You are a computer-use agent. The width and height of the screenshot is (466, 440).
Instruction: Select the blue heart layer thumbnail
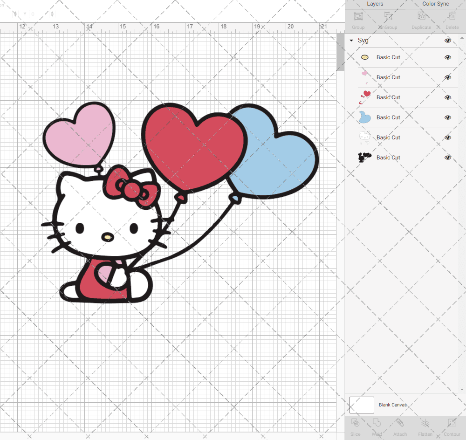click(365, 117)
